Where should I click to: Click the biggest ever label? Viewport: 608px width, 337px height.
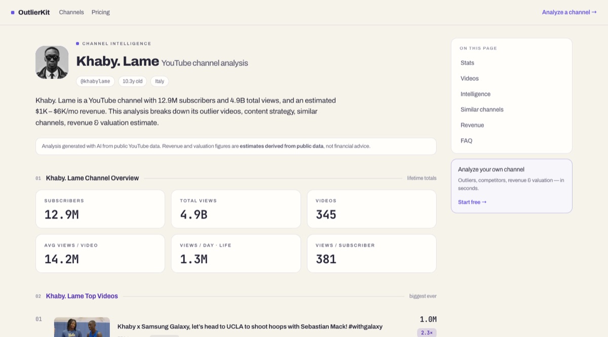tap(423, 296)
